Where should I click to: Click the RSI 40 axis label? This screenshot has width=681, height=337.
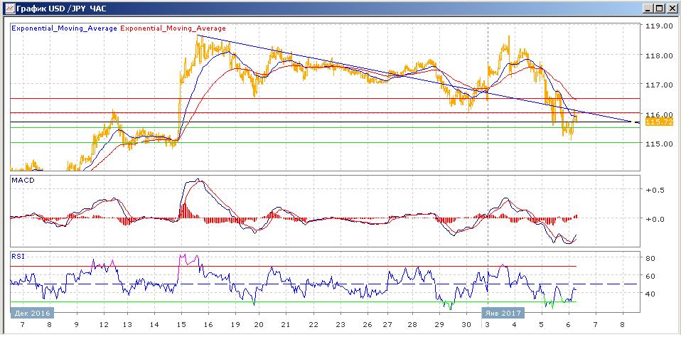click(649, 294)
